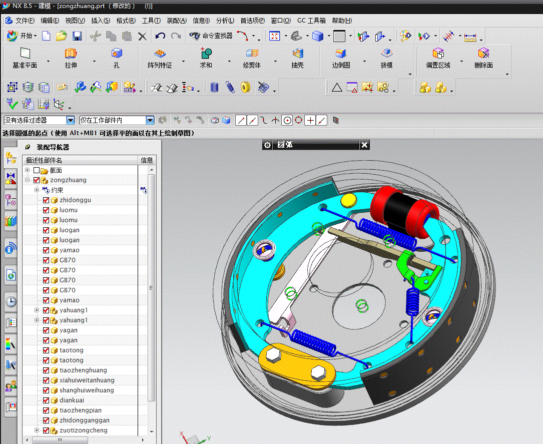Uncheck the zhidongganggan checkbox
Viewport: 543px width, 444px height.
(46, 420)
